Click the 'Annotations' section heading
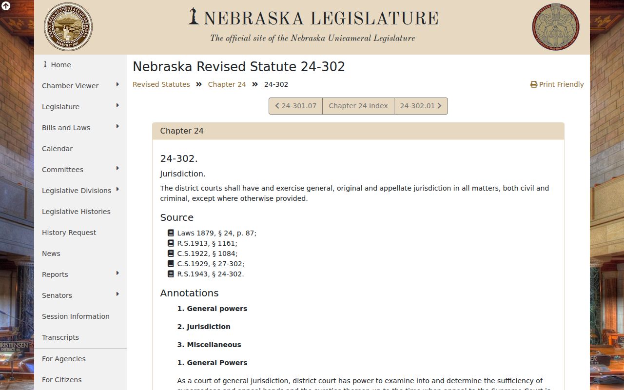Screen dimensions: 624x390 click(x=190, y=293)
